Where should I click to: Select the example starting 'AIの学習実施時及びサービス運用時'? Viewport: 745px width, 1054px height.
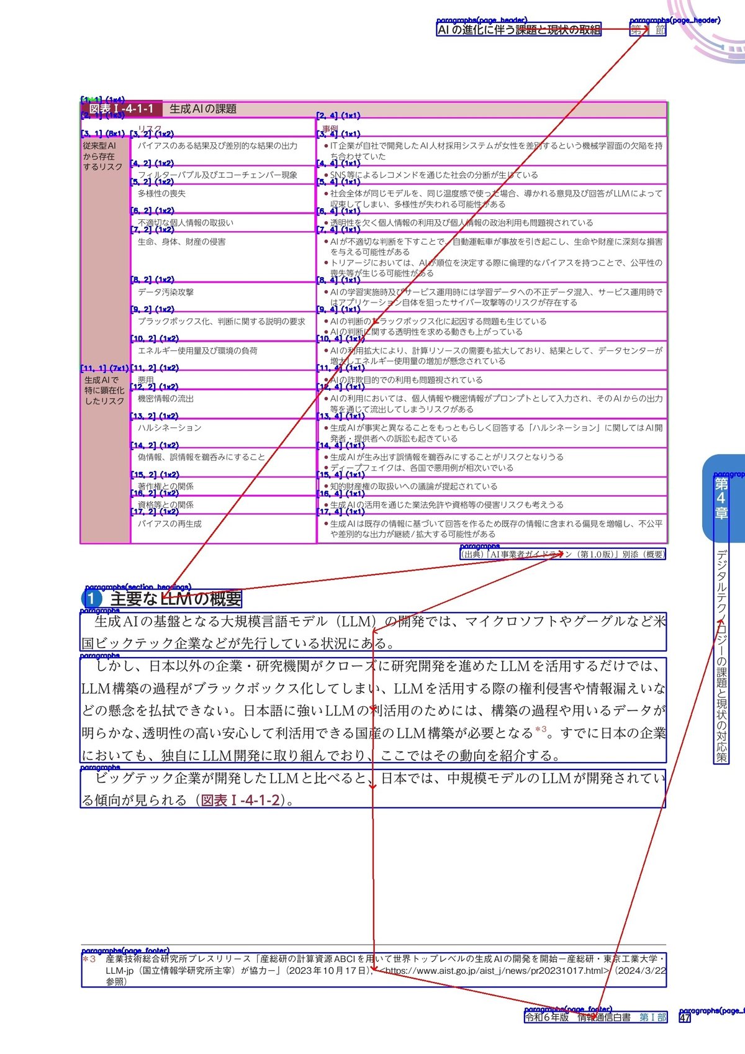pyautogui.click(x=493, y=297)
